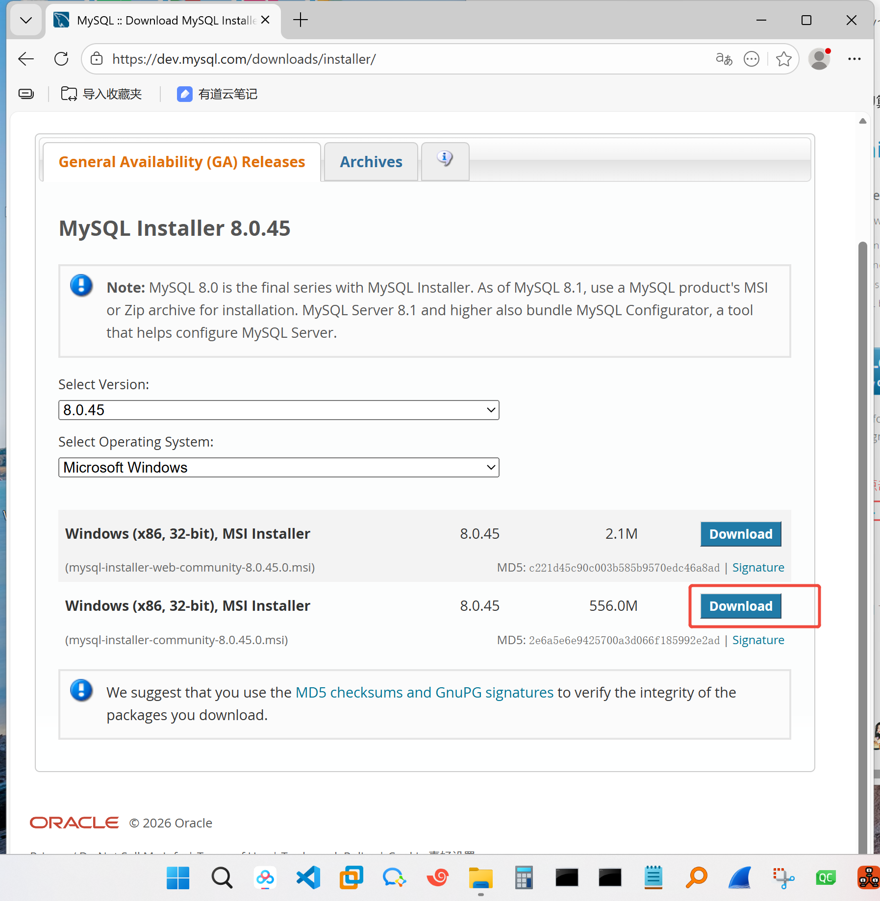Open the browser profile avatar

point(819,59)
